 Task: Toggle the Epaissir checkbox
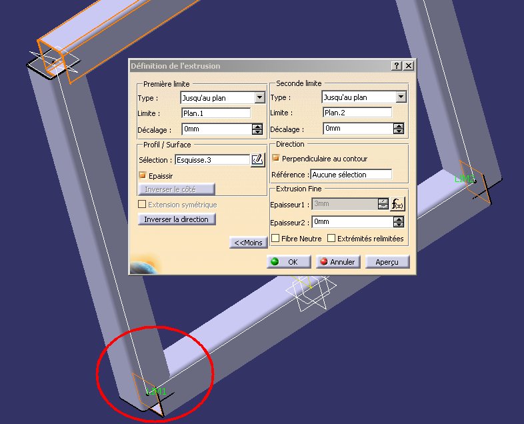tap(143, 175)
